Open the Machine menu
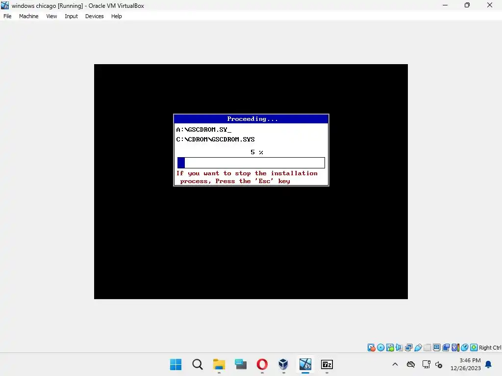 [x=28, y=16]
